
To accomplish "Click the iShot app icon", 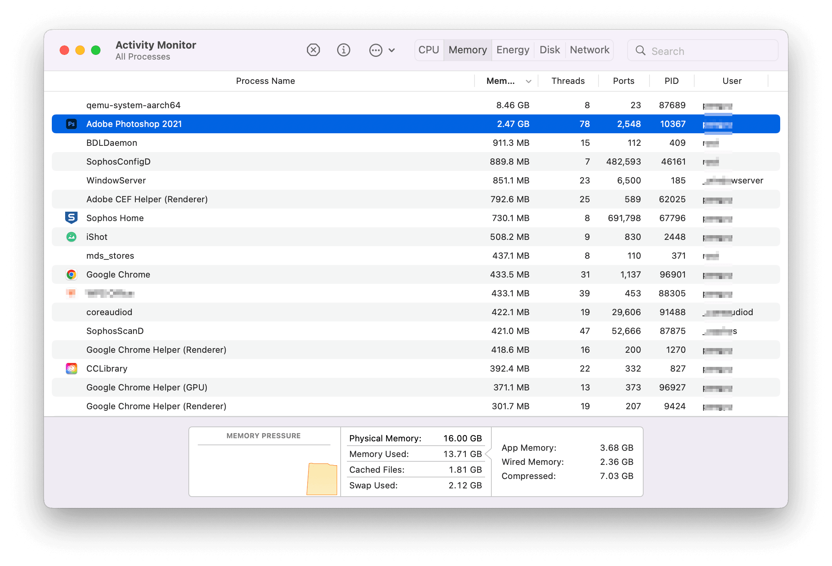I will point(71,237).
